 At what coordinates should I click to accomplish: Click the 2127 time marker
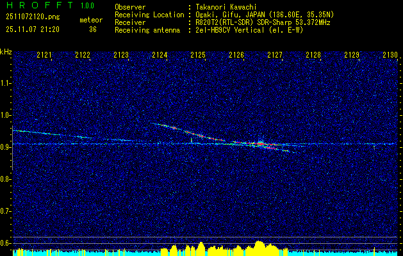coord(275,55)
